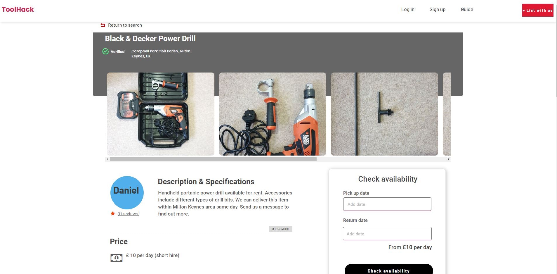557x274 pixels.
Task: Click the green Verified checkmark icon
Action: point(105,51)
